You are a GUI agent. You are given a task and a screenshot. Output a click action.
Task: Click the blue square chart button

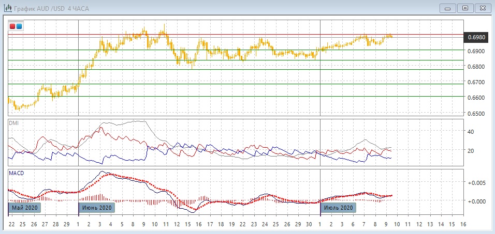coord(19,26)
